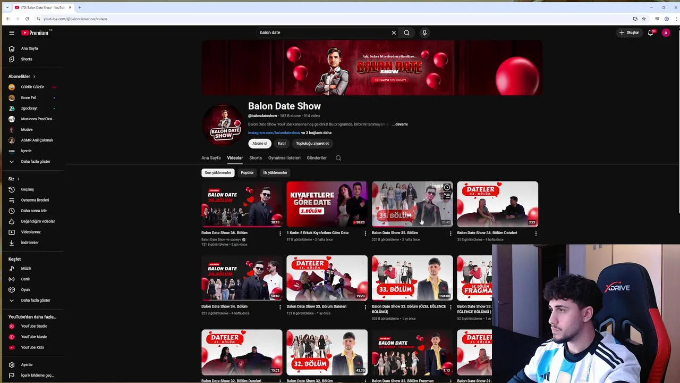This screenshot has width=680, height=383.
Task: Switch to Gönderiler channel tab
Action: [x=317, y=158]
